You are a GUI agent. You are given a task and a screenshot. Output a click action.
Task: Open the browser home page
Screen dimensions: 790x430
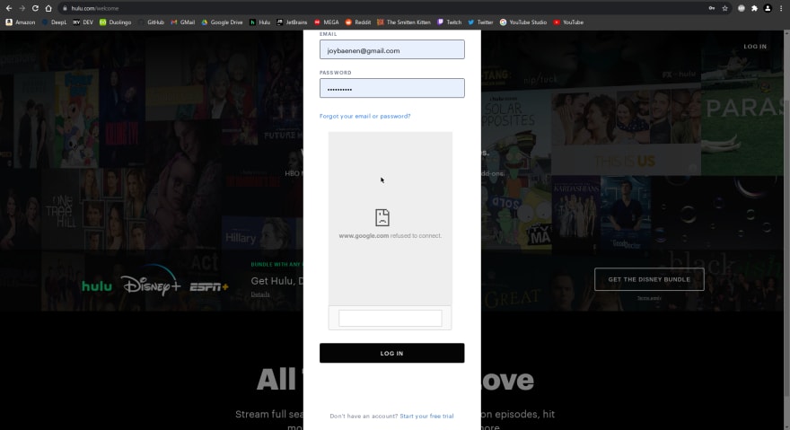[x=48, y=8]
